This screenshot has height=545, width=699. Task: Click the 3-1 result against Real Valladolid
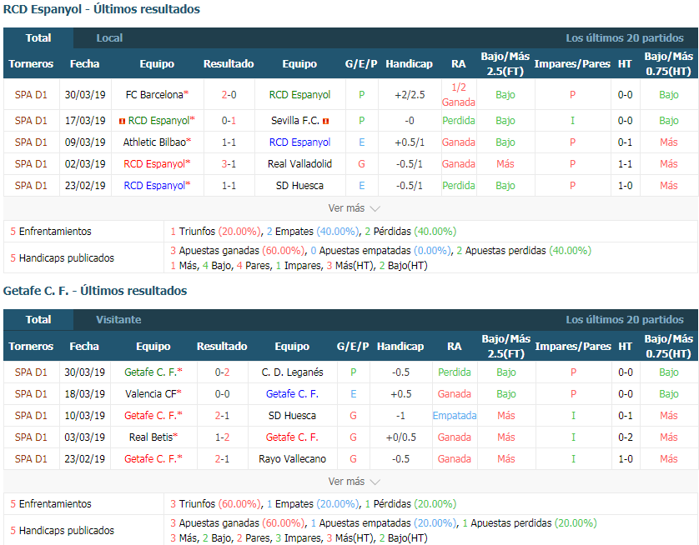[x=229, y=164]
